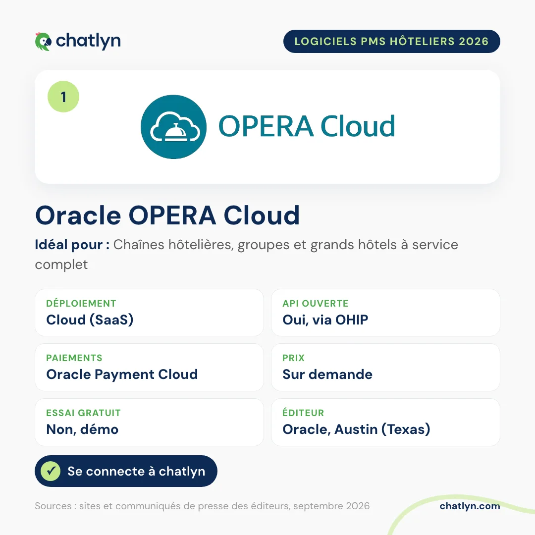Viewport: 535px width, 535px height.
Task: Click the ÉDITEUR label
Action: pos(303,413)
